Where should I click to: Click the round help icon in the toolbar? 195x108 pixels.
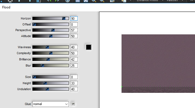point(68,1)
